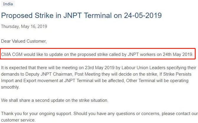
Task: Click the phrase 'Labour Union Leaders'
Action: tap(143, 68)
